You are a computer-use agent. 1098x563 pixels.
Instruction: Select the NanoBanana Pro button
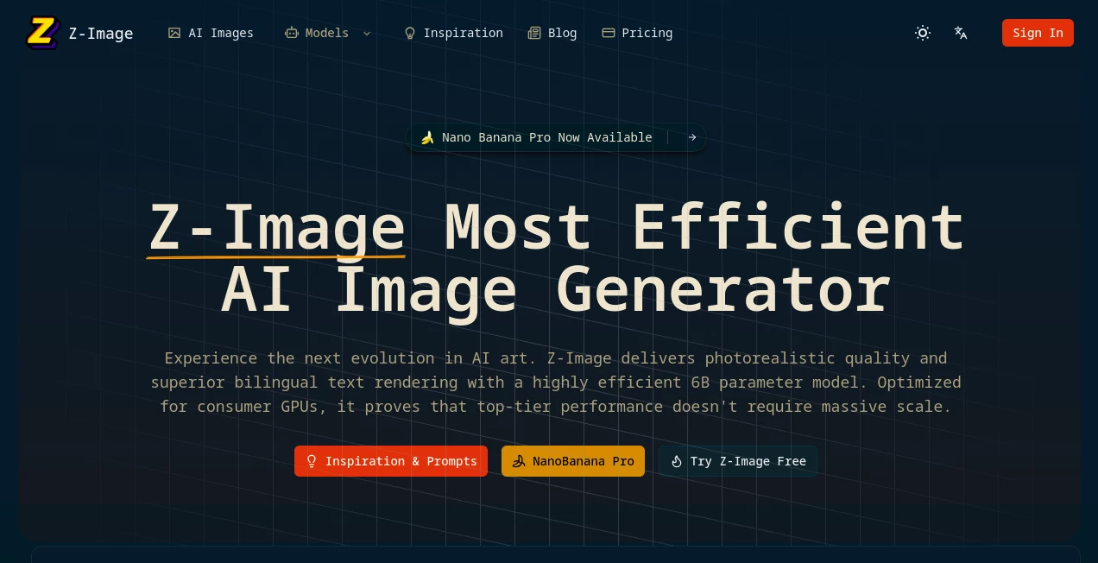pos(573,461)
